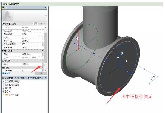Viewport: 165px width, 113px height.
Task: Click the 修改 | 连接件图元 tab label
Action: (x=11, y=4)
